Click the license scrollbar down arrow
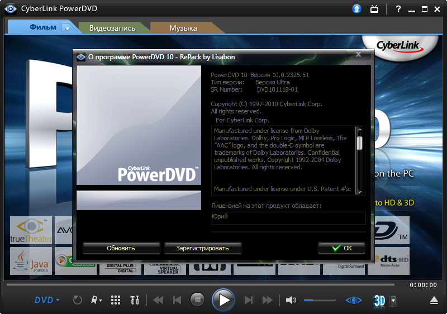447x314 pixels. pyautogui.click(x=359, y=192)
